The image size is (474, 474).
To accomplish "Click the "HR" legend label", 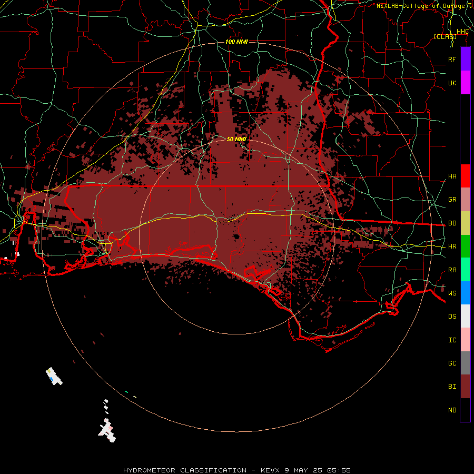I will [452, 246].
